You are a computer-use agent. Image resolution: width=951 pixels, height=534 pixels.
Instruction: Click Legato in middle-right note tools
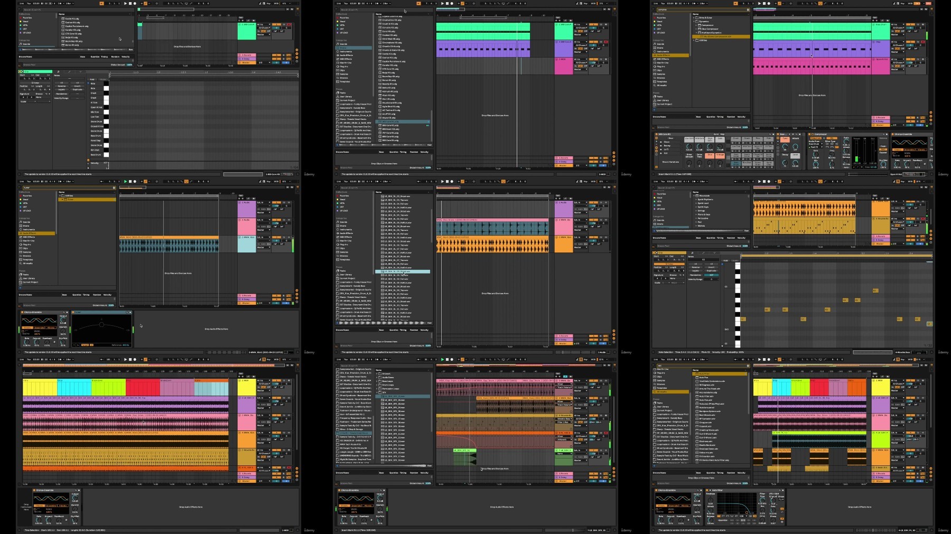(696, 271)
